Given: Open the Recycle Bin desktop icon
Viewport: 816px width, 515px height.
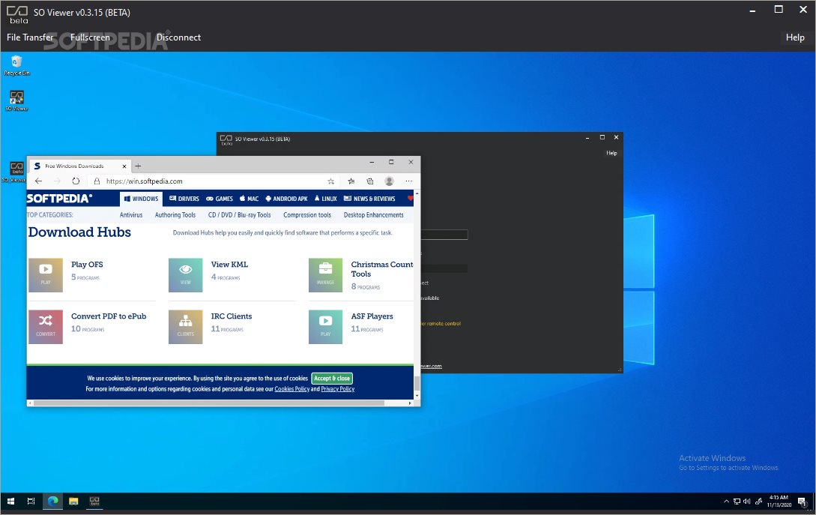Looking at the screenshot, I should (16, 66).
